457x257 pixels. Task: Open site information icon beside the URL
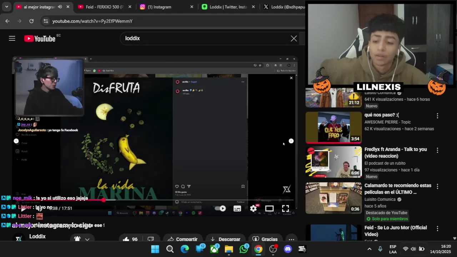pos(45,21)
